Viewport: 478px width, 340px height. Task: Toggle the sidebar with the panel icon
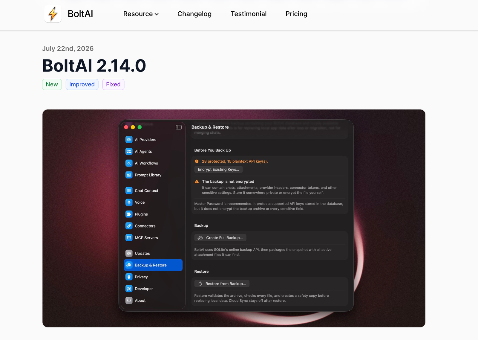(x=179, y=127)
